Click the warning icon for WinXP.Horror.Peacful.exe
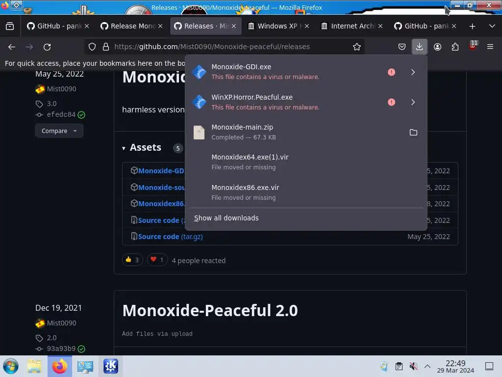Image resolution: width=502 pixels, height=377 pixels. (x=391, y=102)
